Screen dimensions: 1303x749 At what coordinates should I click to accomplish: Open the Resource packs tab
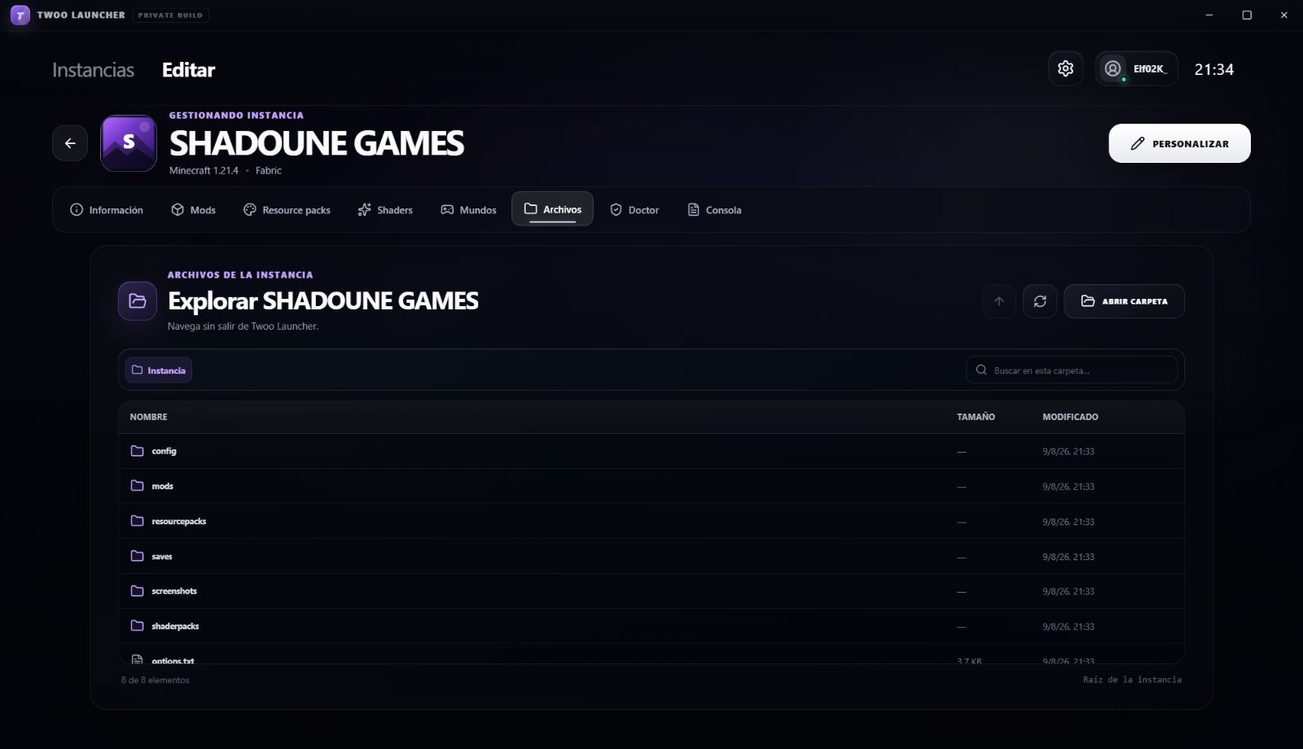287,210
